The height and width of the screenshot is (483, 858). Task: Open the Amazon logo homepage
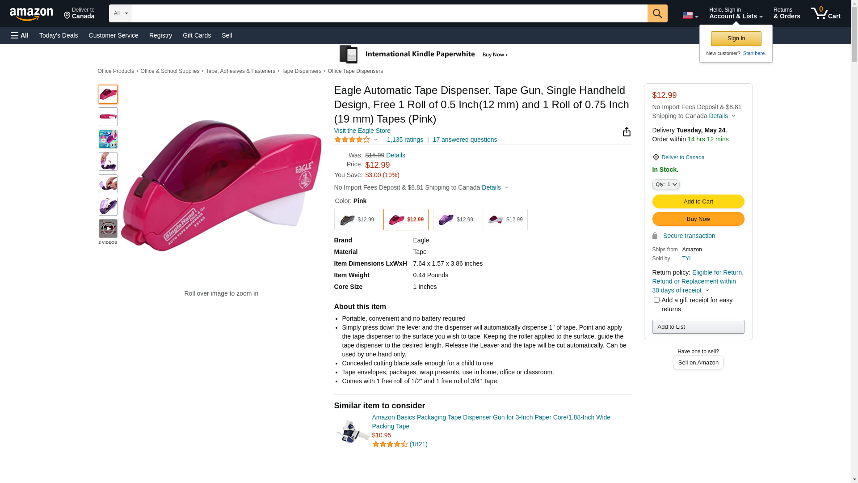(x=31, y=14)
